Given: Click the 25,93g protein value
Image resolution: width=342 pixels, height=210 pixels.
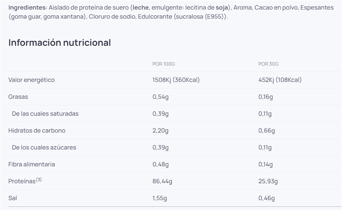Looking at the screenshot, I should [x=268, y=181].
